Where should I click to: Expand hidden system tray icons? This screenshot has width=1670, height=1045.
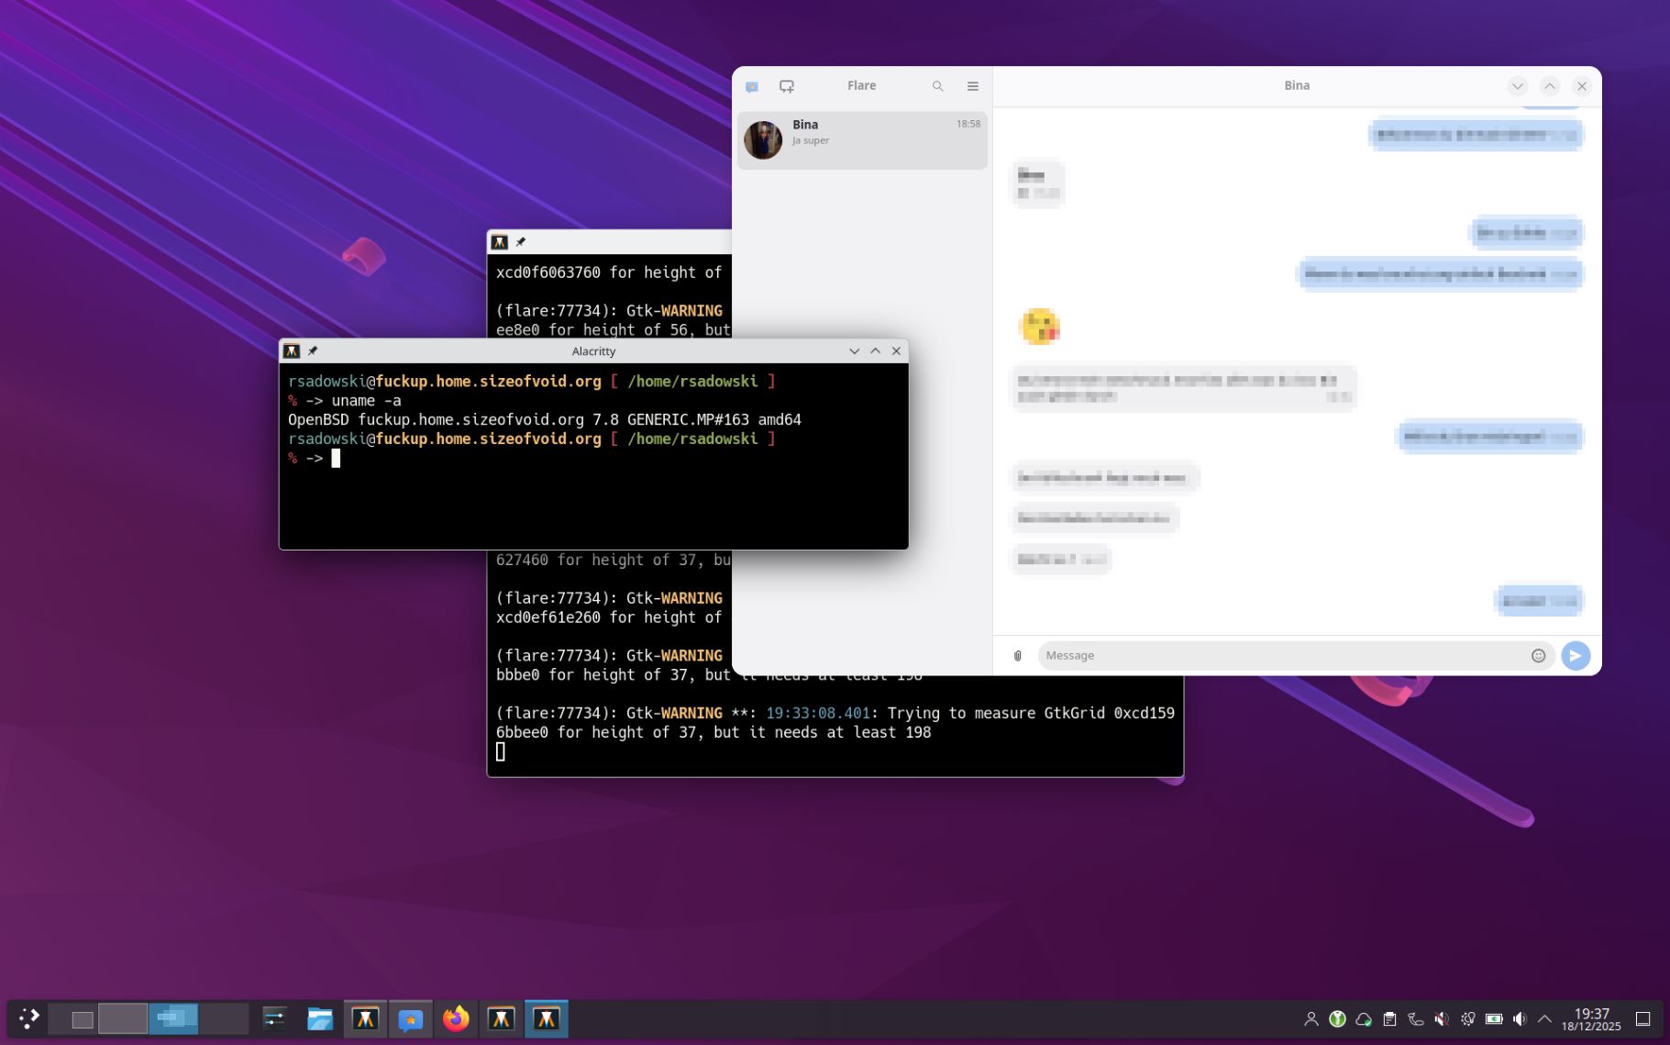coord(1545,1019)
